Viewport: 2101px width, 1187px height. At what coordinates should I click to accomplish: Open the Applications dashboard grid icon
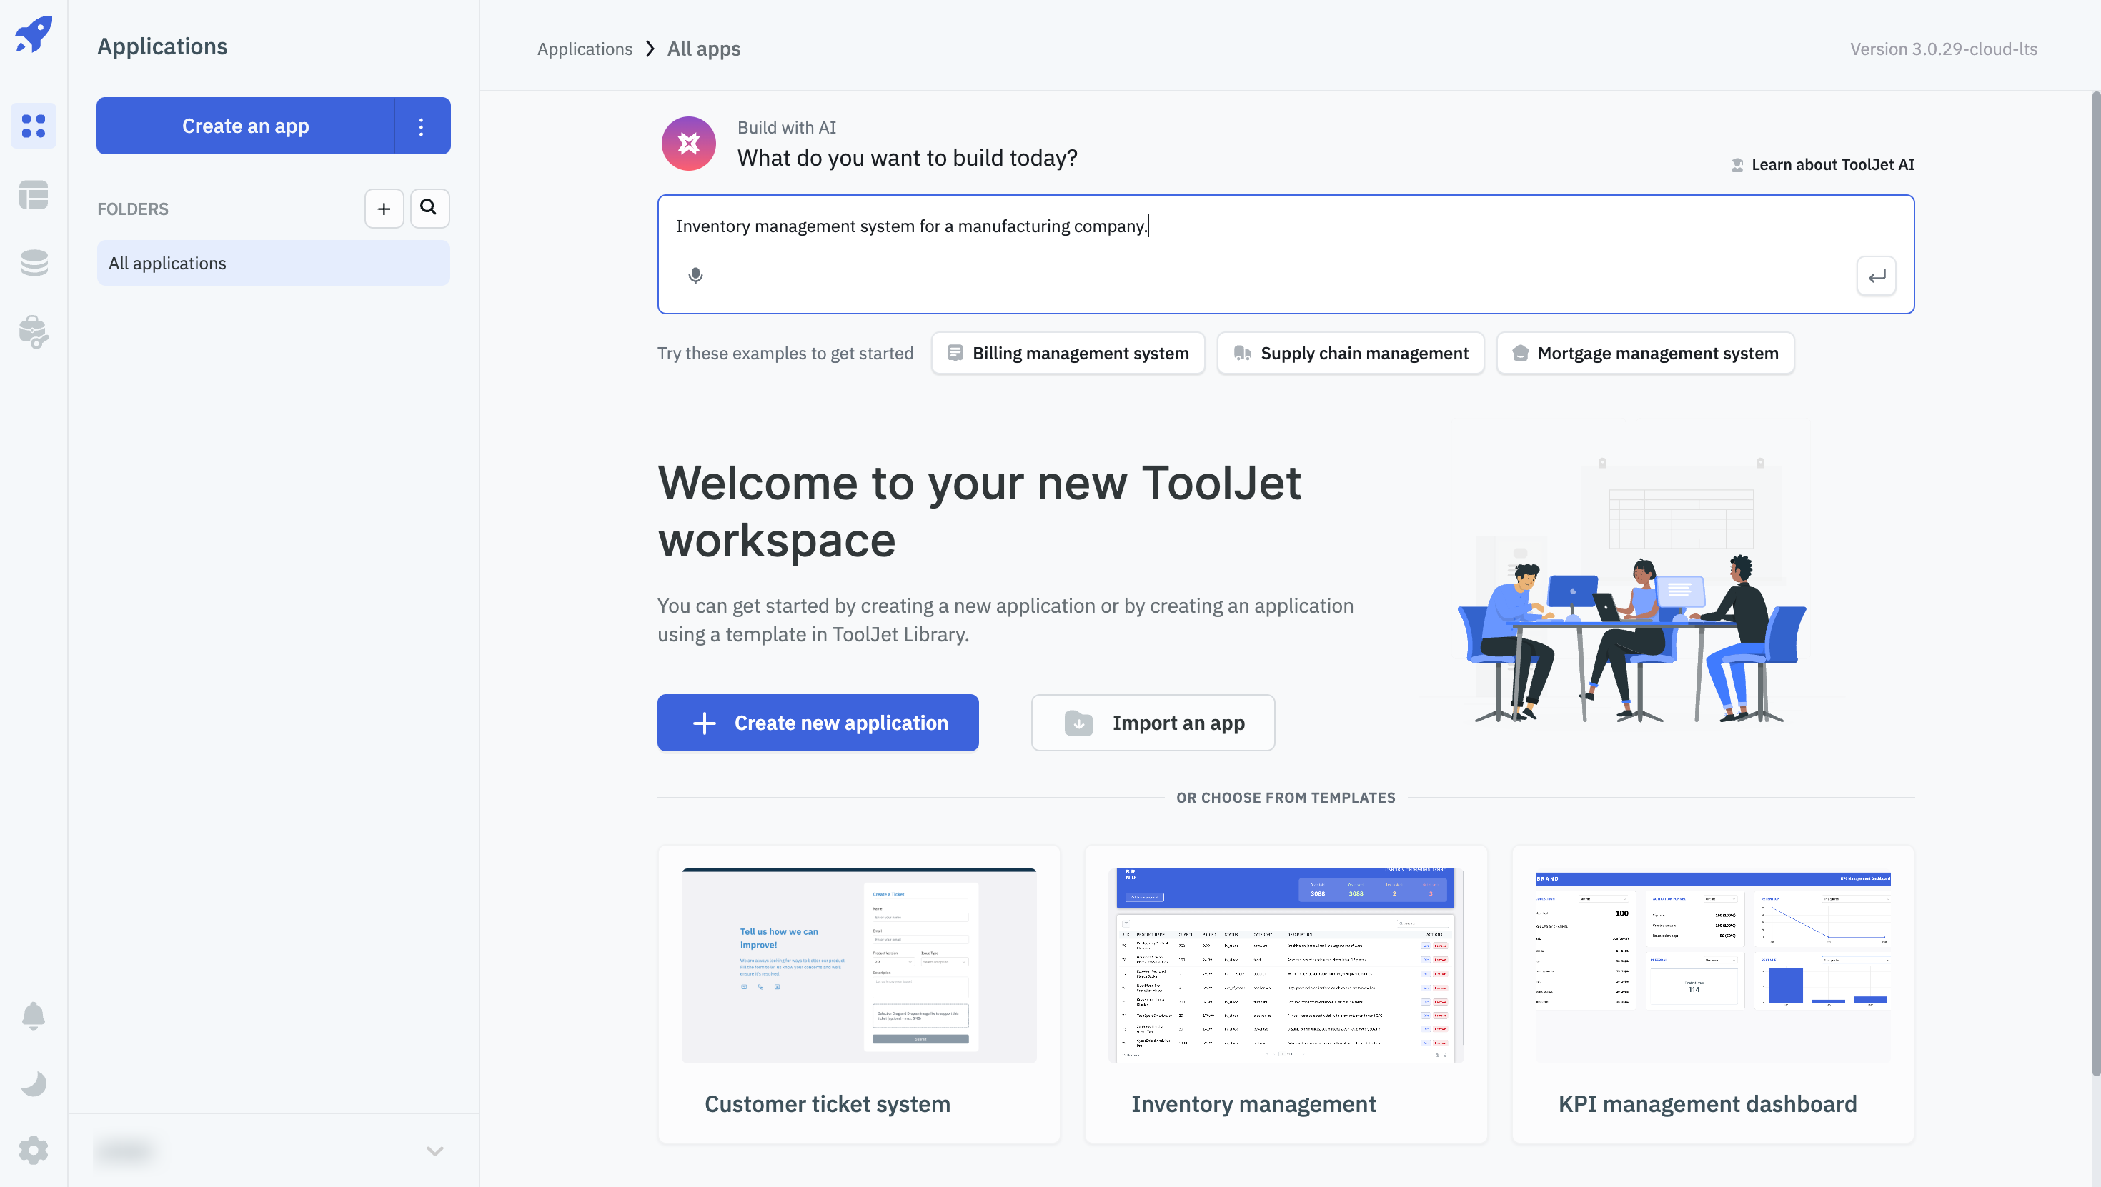34,126
